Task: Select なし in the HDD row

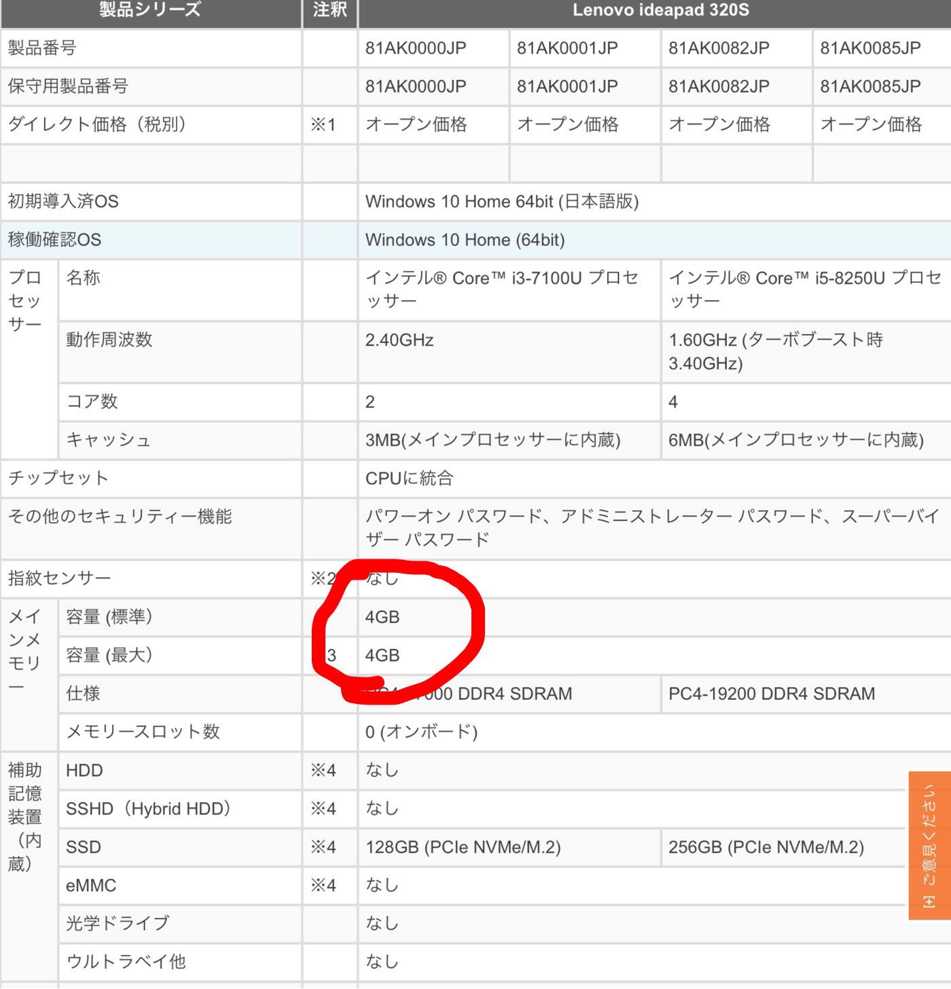Action: (x=382, y=770)
